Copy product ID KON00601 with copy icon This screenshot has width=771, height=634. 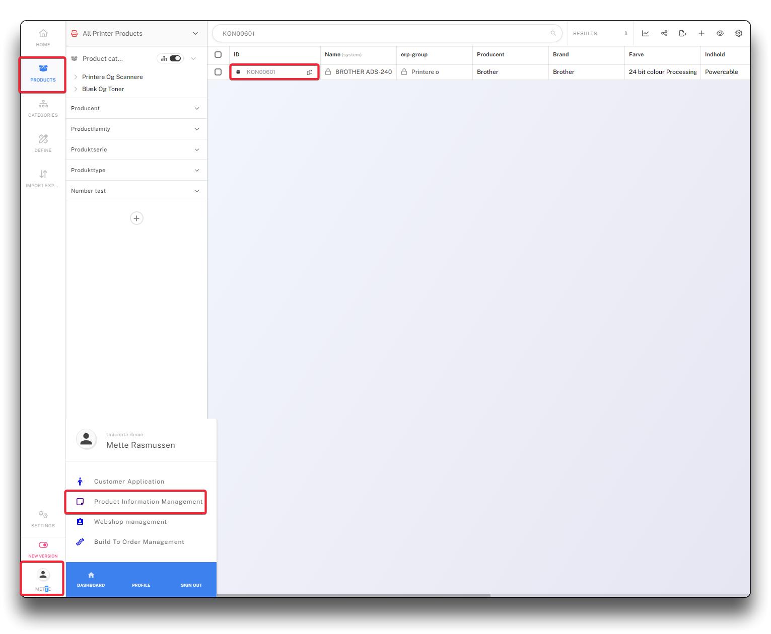coord(310,72)
